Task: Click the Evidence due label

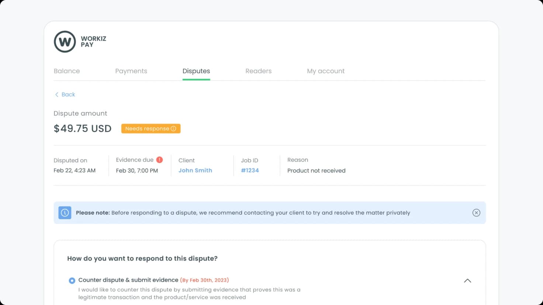Action: [x=135, y=160]
